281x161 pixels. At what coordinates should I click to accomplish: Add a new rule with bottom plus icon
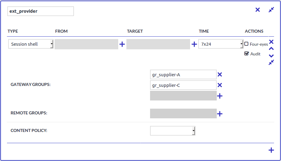point(271,150)
